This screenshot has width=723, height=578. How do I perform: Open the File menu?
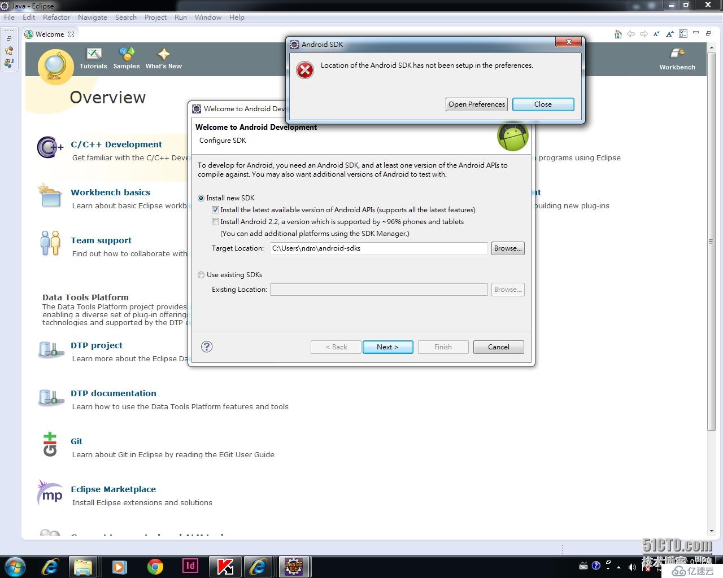tap(10, 17)
